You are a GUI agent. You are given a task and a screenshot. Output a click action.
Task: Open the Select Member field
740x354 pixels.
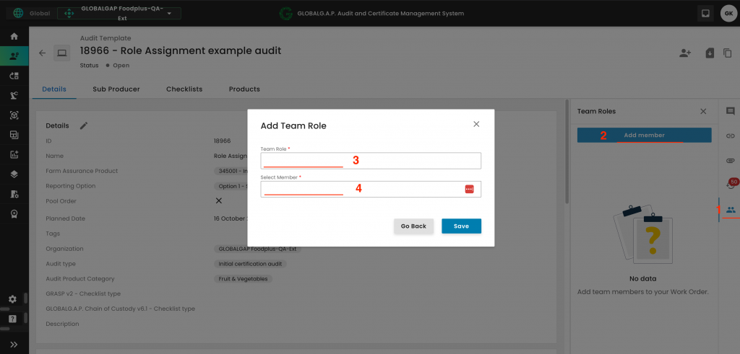click(x=361, y=189)
